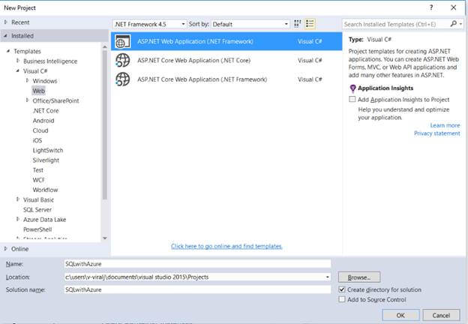Select the SQL Server category
The width and height of the screenshot is (468, 324).
click(37, 210)
